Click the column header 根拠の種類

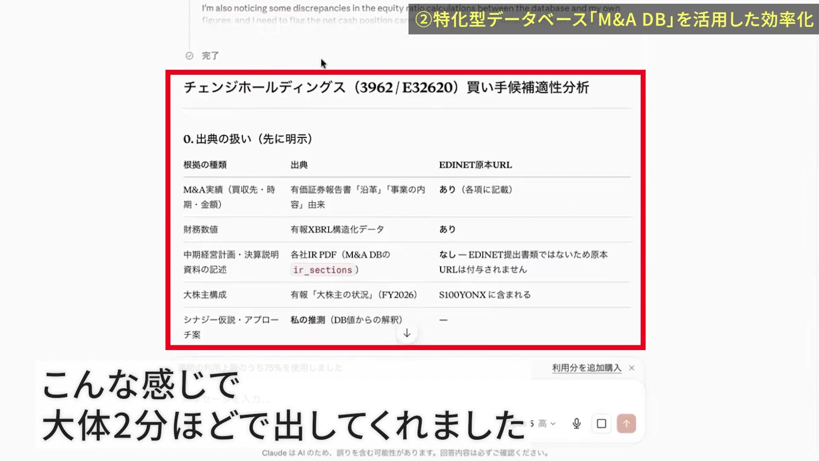pyautogui.click(x=205, y=165)
